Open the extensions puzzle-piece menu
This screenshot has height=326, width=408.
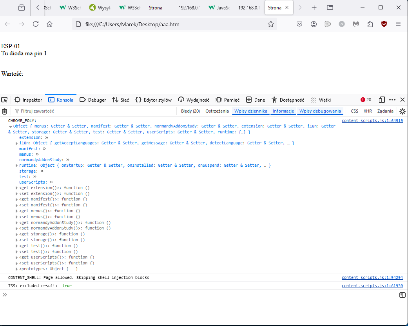pyautogui.click(x=370, y=24)
